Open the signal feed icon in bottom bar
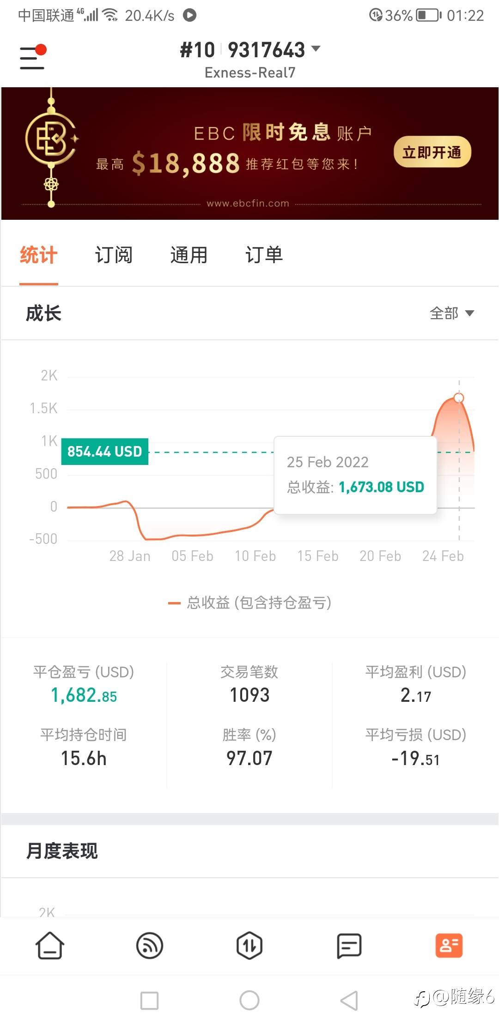This screenshot has height=1025, width=499. [x=150, y=946]
